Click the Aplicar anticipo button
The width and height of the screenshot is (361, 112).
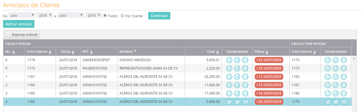click(x=19, y=24)
